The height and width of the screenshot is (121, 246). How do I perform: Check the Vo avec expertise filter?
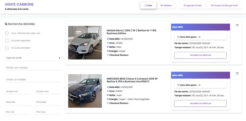point(7,41)
